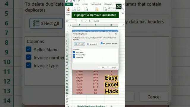
Task: Open the Connections command in ribbon
Action: coord(112,8)
